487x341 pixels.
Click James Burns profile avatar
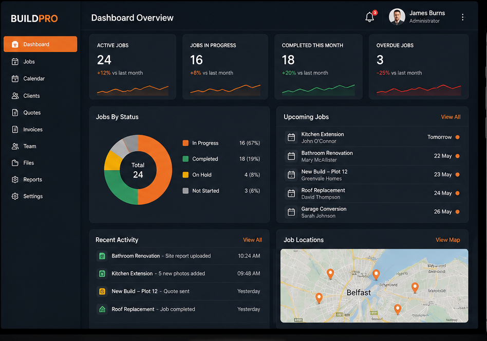point(397,17)
